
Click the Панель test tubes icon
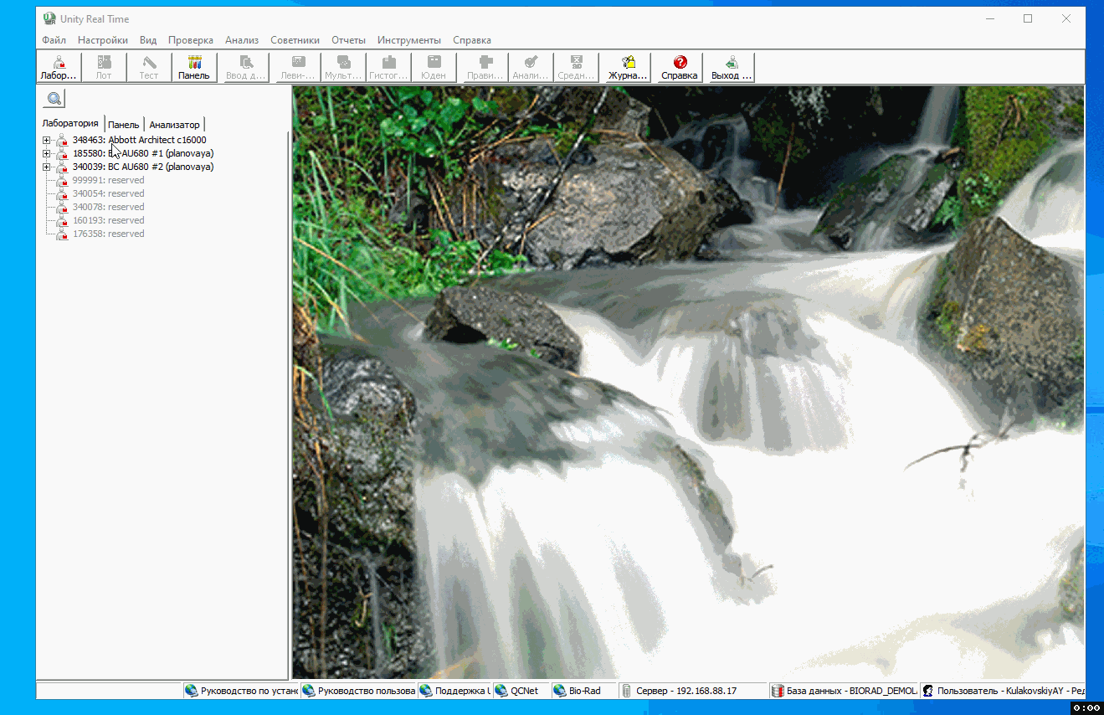click(x=194, y=63)
